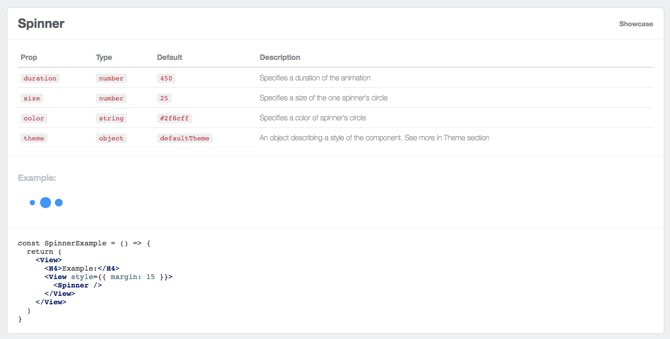Open the Showcase link

636,24
